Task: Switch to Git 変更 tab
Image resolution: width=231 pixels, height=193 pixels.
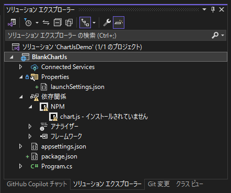Action: [x=159, y=184]
